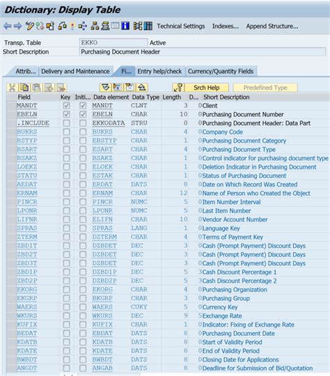Show the object list hierarchy icon

click(95, 26)
